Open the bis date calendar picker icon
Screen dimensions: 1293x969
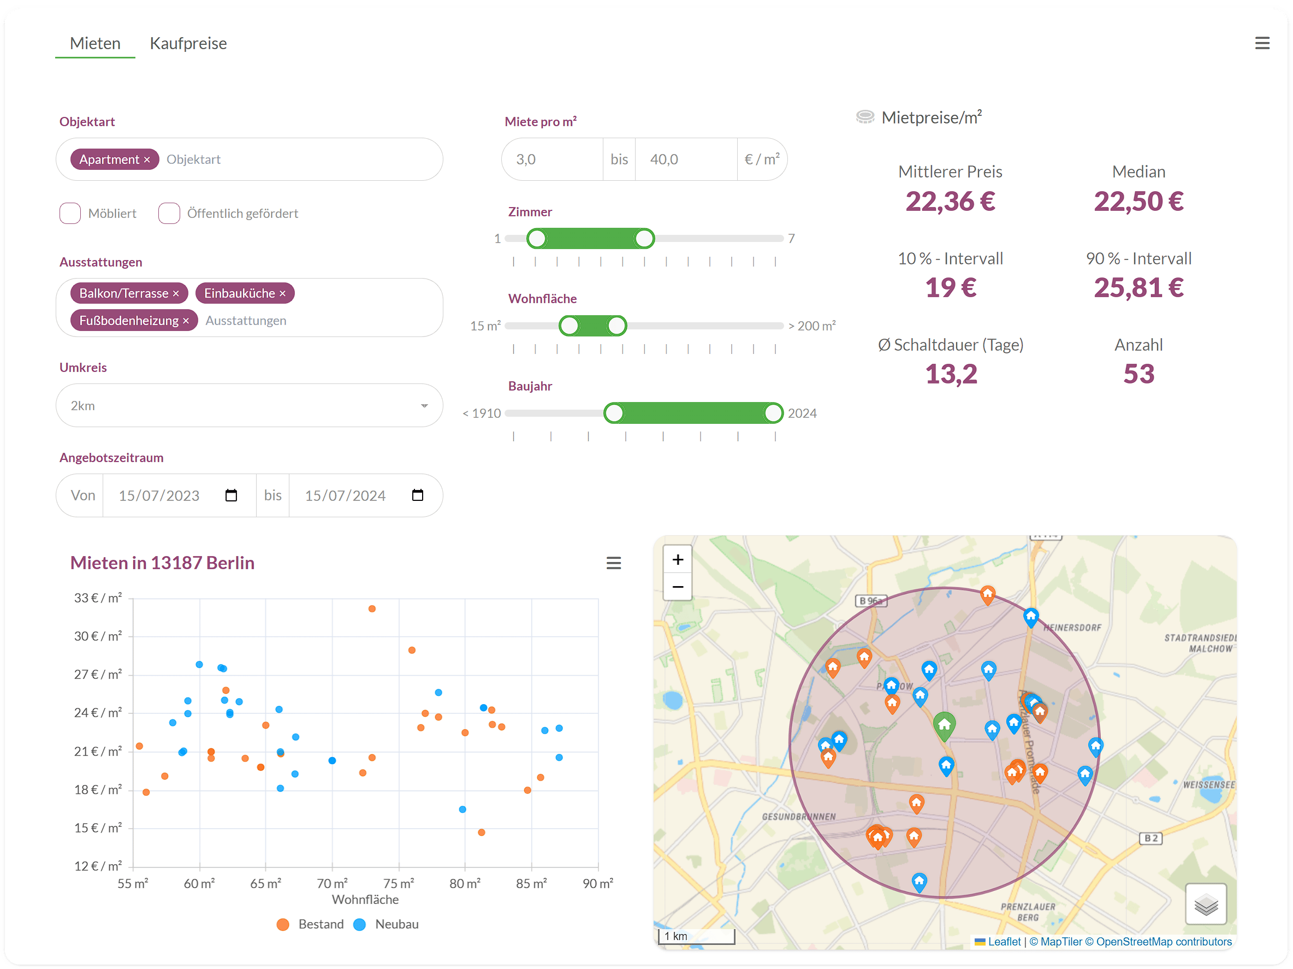417,495
